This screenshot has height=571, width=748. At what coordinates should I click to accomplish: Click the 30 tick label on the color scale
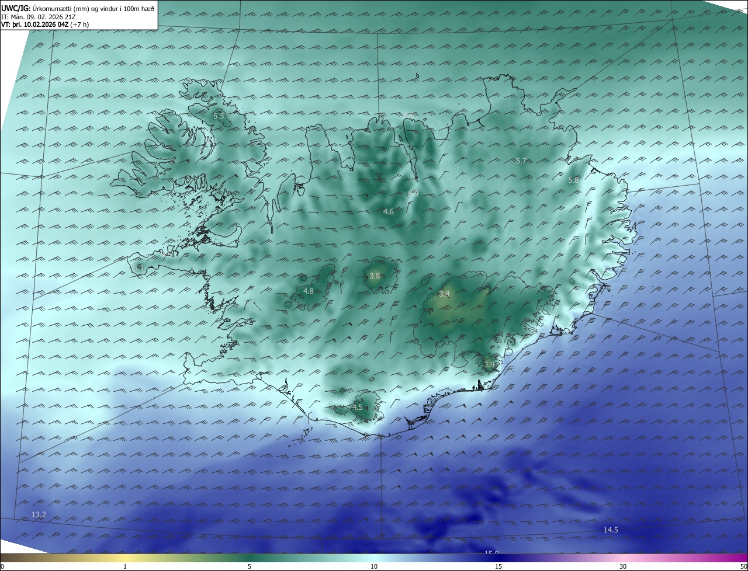point(623,567)
